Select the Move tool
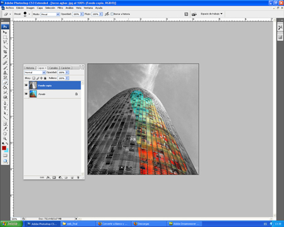Viewport: 284px width, 227px height. [x=5, y=32]
